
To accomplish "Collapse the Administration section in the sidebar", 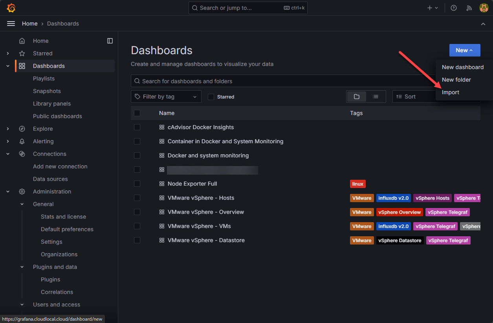I will (8, 192).
